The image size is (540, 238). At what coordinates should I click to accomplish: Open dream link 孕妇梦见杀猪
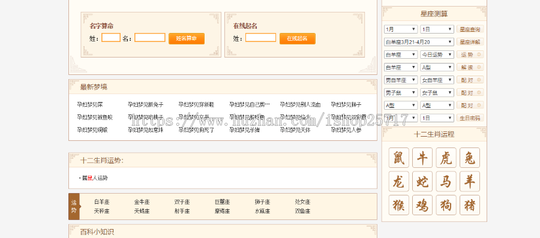(245, 130)
